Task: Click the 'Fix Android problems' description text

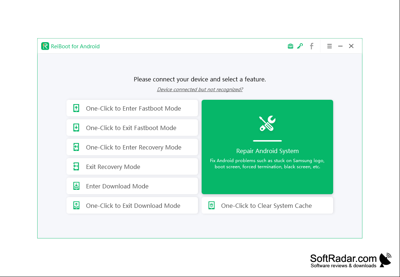Action: point(267,164)
